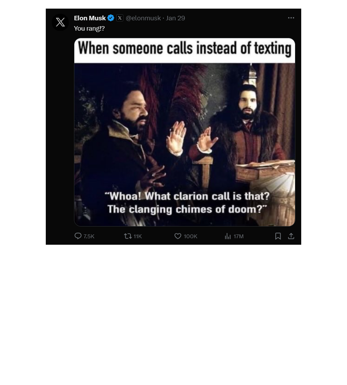
Task: Open the Jan 29 timestamp link
Action: [175, 18]
